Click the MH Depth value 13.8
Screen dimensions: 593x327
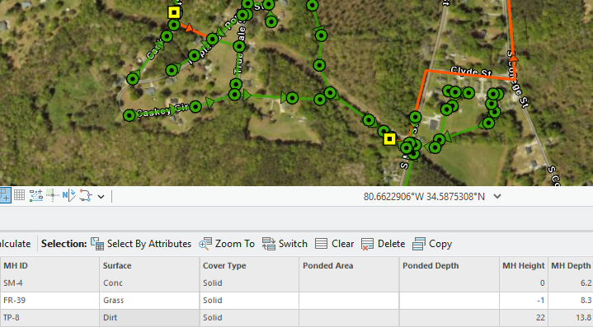[571, 318]
